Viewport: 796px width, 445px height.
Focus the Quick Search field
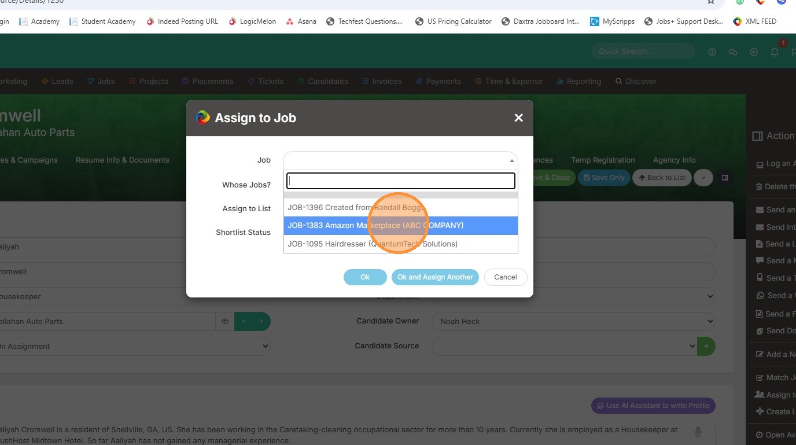[x=643, y=52]
